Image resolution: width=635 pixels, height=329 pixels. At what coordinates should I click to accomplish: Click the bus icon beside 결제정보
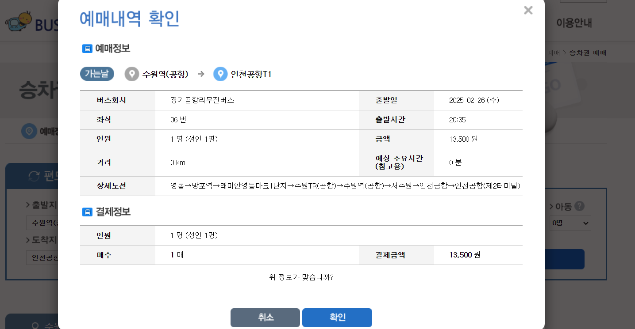coord(87,212)
